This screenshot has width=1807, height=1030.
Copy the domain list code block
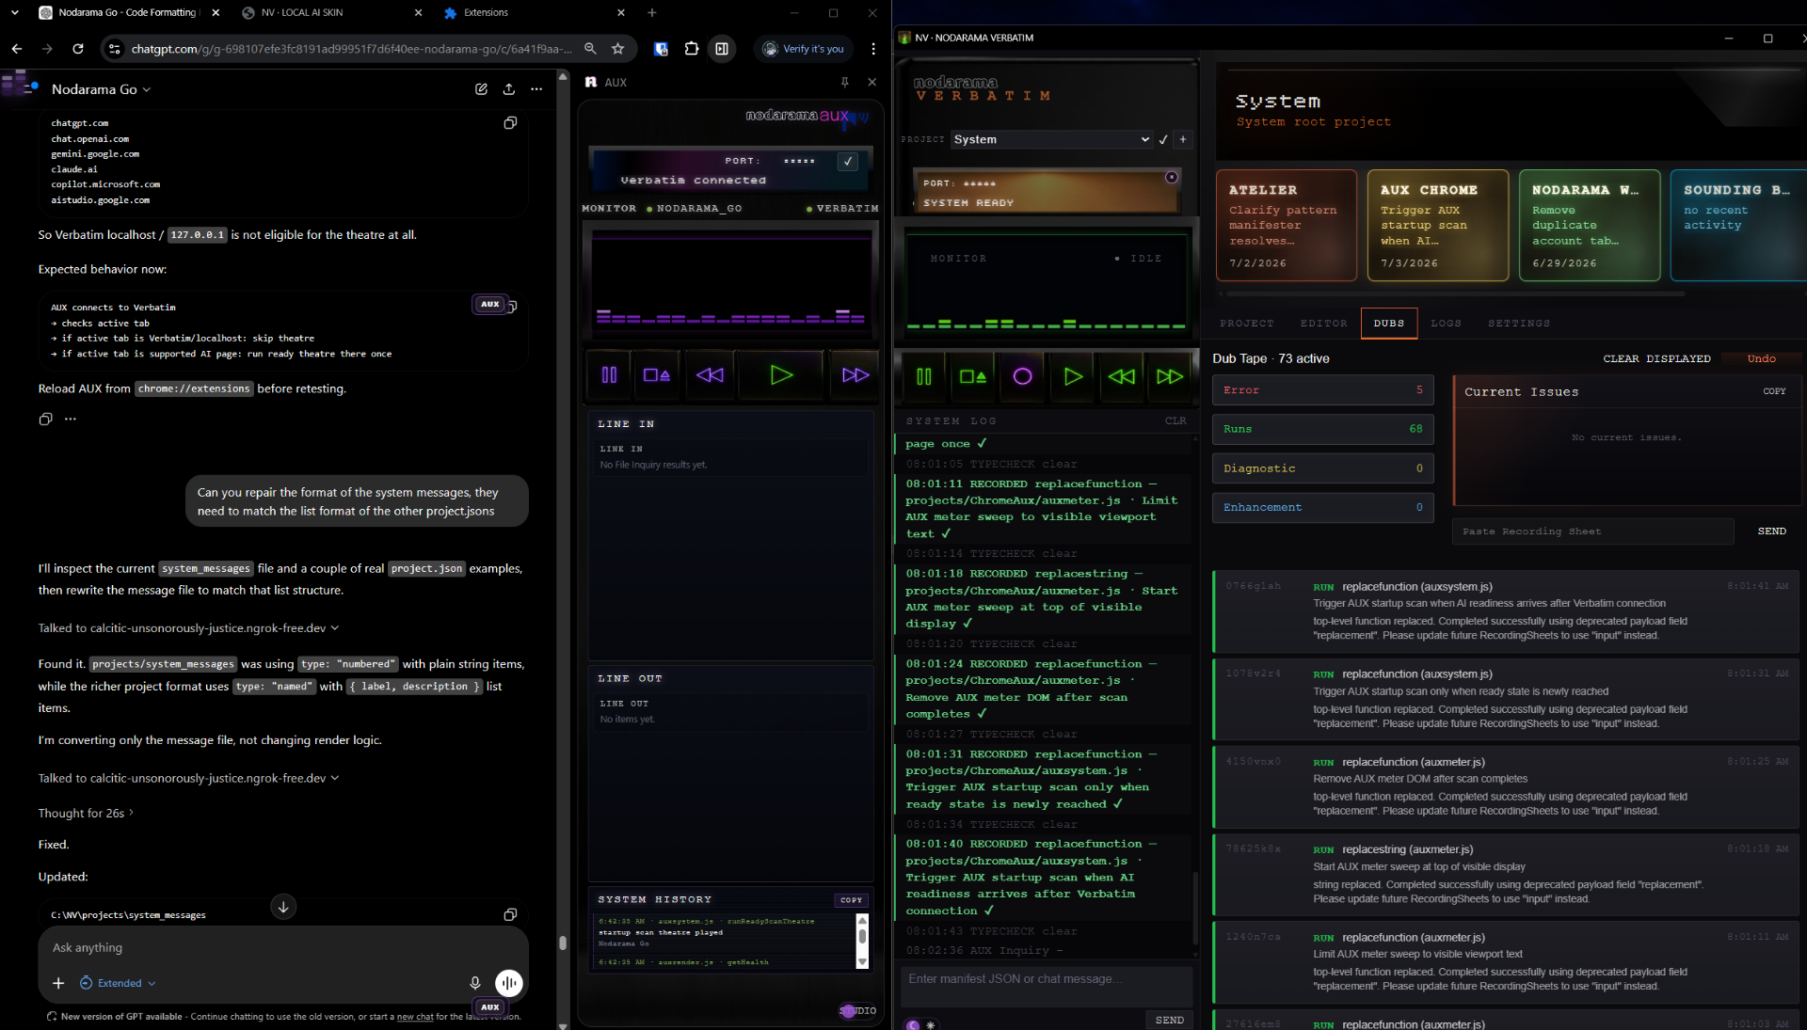click(510, 123)
